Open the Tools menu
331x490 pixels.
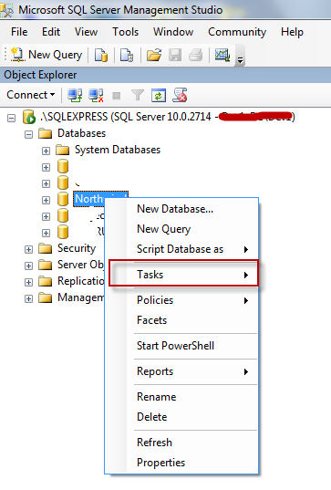[x=126, y=32]
